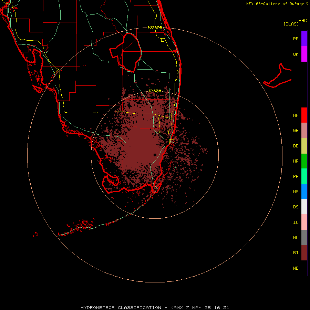Click the IC light pink legend swatch
Image resolution: width=310 pixels, height=310 pixels.
(304, 222)
